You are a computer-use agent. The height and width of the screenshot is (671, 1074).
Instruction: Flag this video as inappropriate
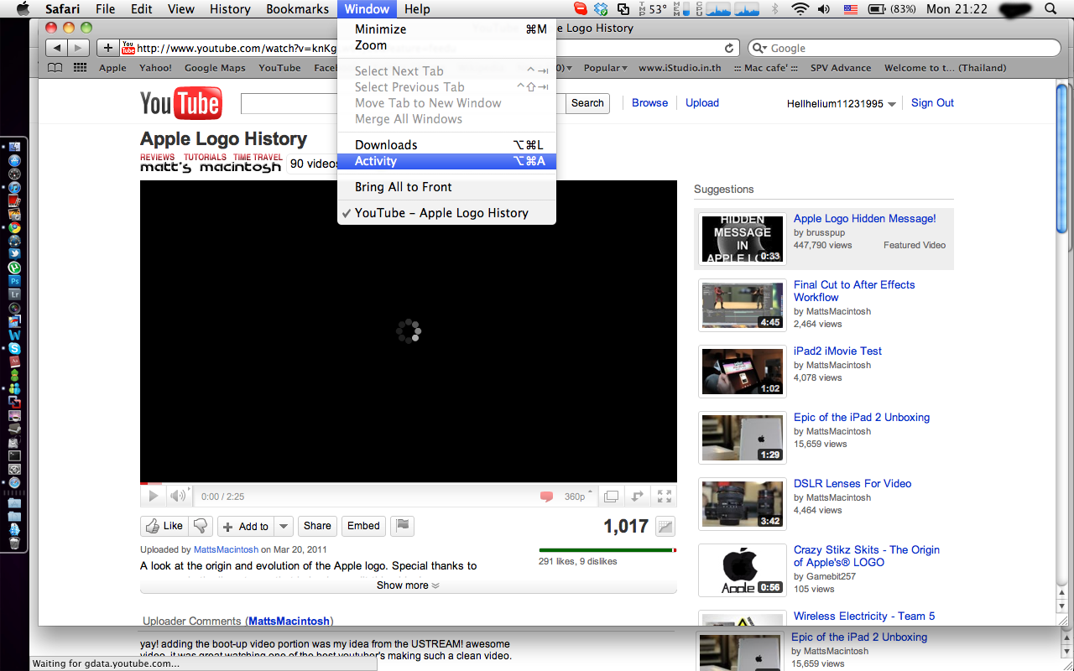tap(403, 526)
